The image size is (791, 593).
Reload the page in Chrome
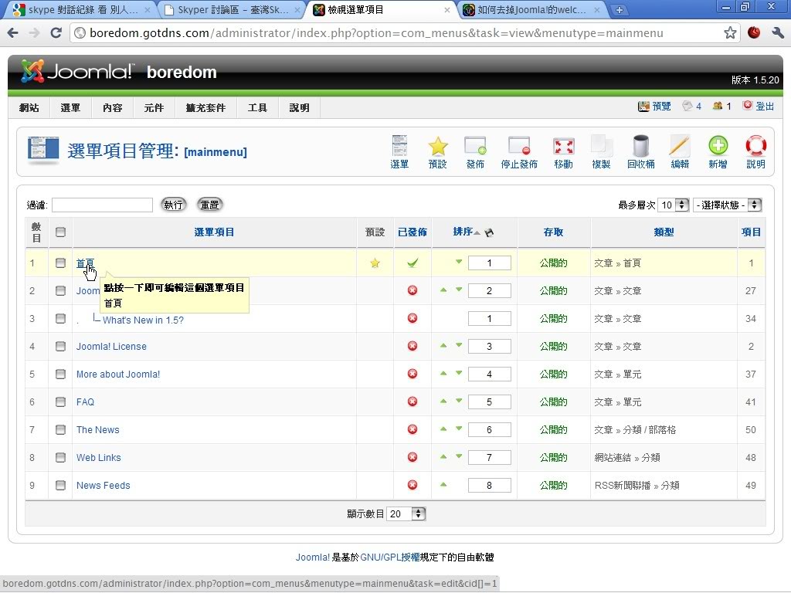(56, 33)
